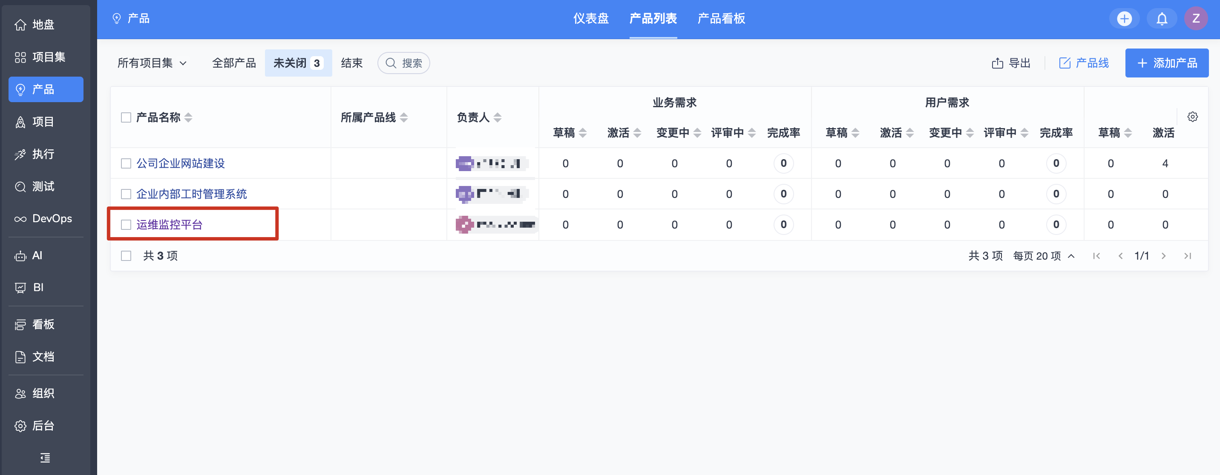Toggle the select-all checkbox in table header
The width and height of the screenshot is (1220, 475).
point(126,117)
